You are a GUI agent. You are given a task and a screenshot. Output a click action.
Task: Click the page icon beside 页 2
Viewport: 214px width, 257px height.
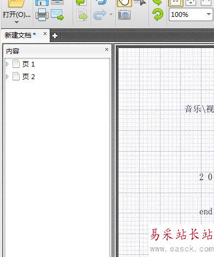coord(16,76)
